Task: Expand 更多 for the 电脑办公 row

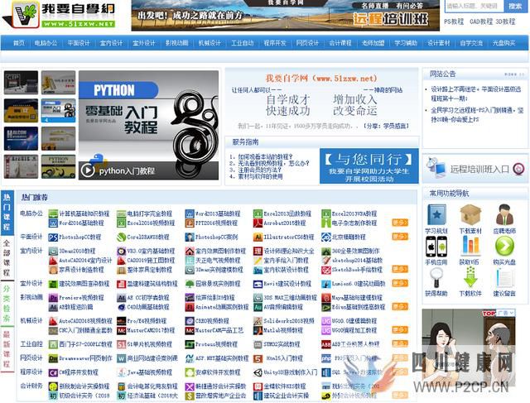Action: 399,223
